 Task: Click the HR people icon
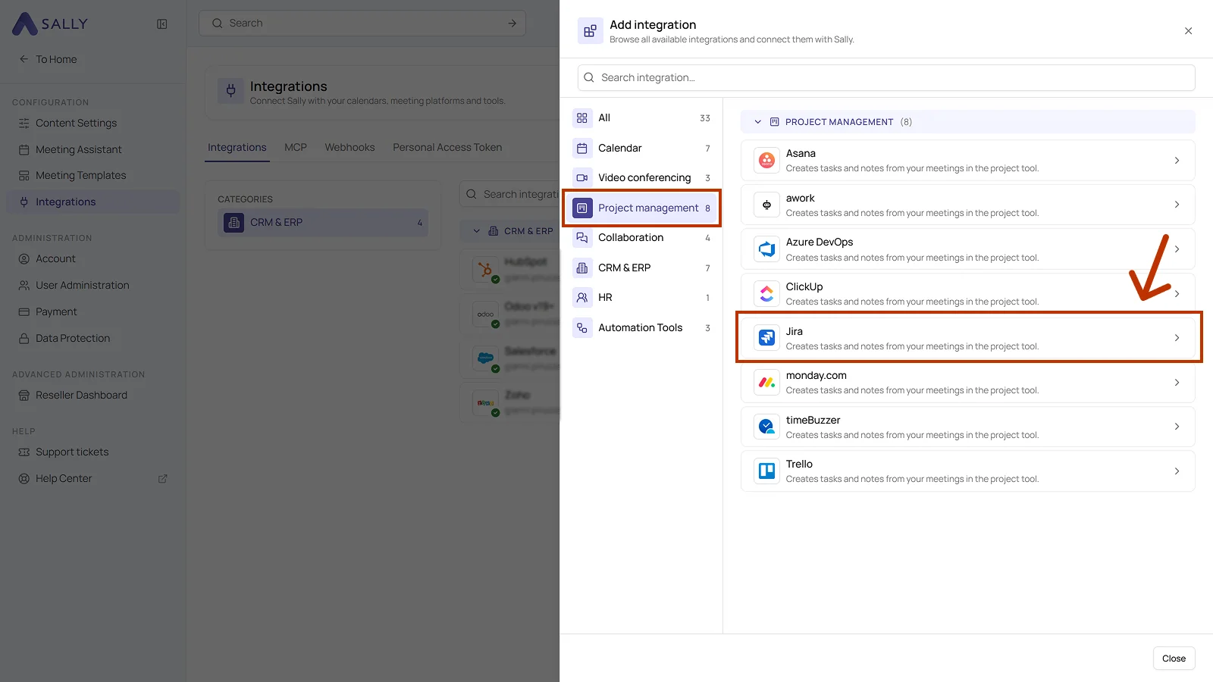click(582, 298)
